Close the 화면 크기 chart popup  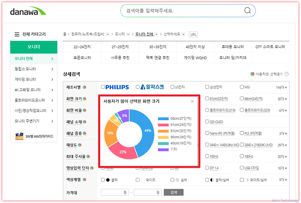pyautogui.click(x=192, y=101)
